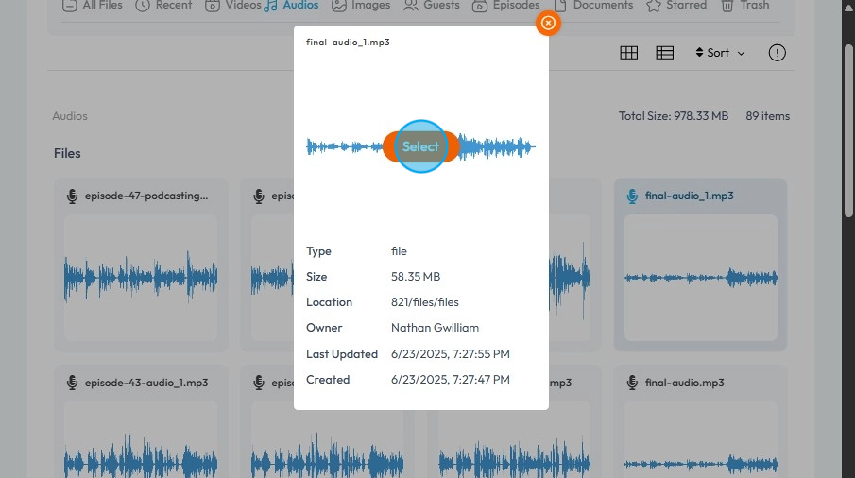The image size is (855, 478).
Task: Open the Guests tab
Action: click(x=432, y=6)
